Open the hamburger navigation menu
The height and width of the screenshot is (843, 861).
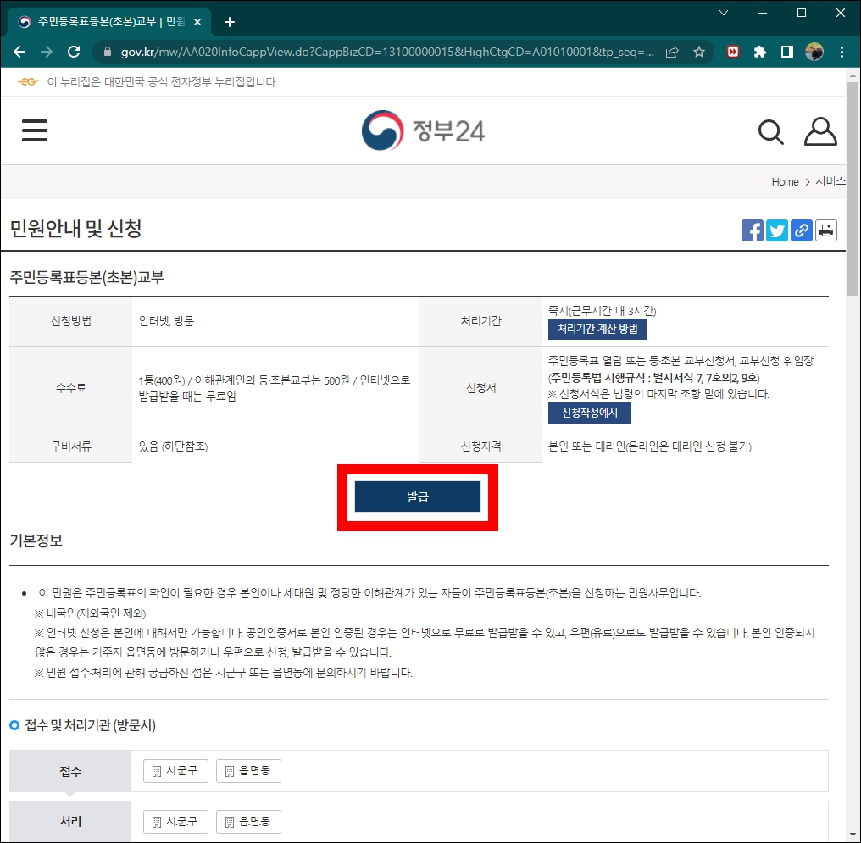34,130
